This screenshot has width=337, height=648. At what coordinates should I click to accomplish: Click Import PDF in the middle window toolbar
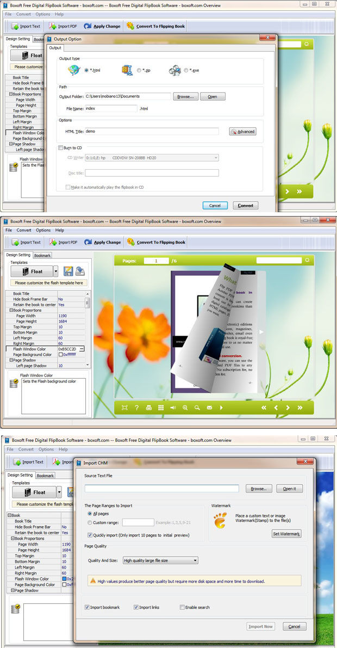click(63, 242)
